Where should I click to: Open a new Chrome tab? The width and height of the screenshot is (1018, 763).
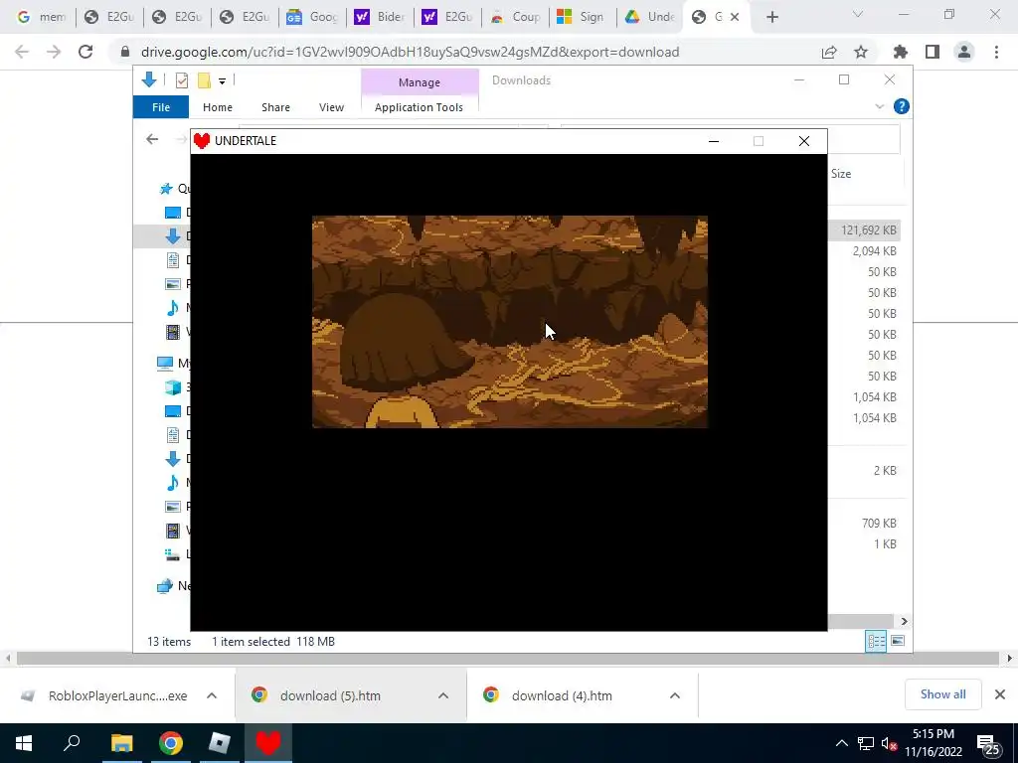[x=771, y=17]
